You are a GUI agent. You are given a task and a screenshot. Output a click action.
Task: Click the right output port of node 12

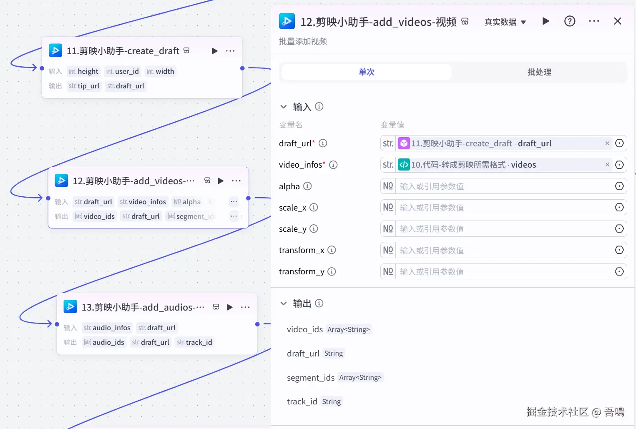pos(248,198)
